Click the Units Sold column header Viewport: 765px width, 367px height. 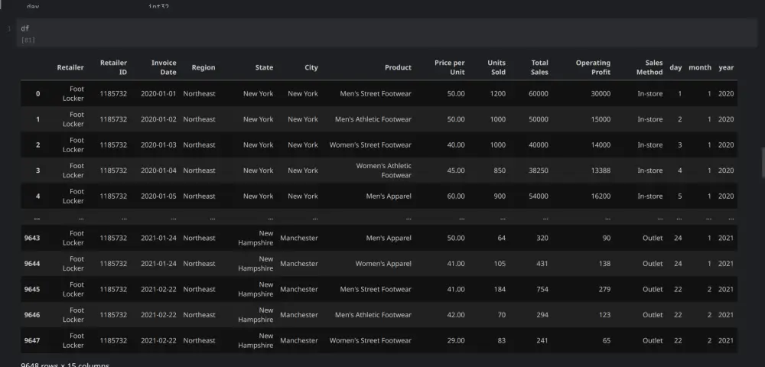point(496,67)
